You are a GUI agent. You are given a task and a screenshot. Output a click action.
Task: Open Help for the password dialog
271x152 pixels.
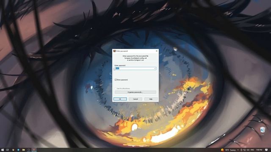click(x=151, y=99)
